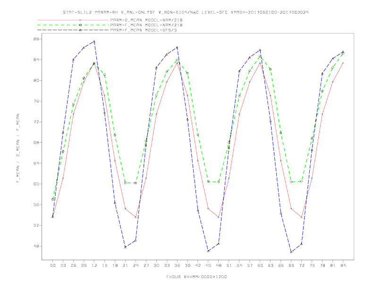Click the x-axis tick label 24
The height and width of the screenshot is (289, 374).
click(136, 265)
